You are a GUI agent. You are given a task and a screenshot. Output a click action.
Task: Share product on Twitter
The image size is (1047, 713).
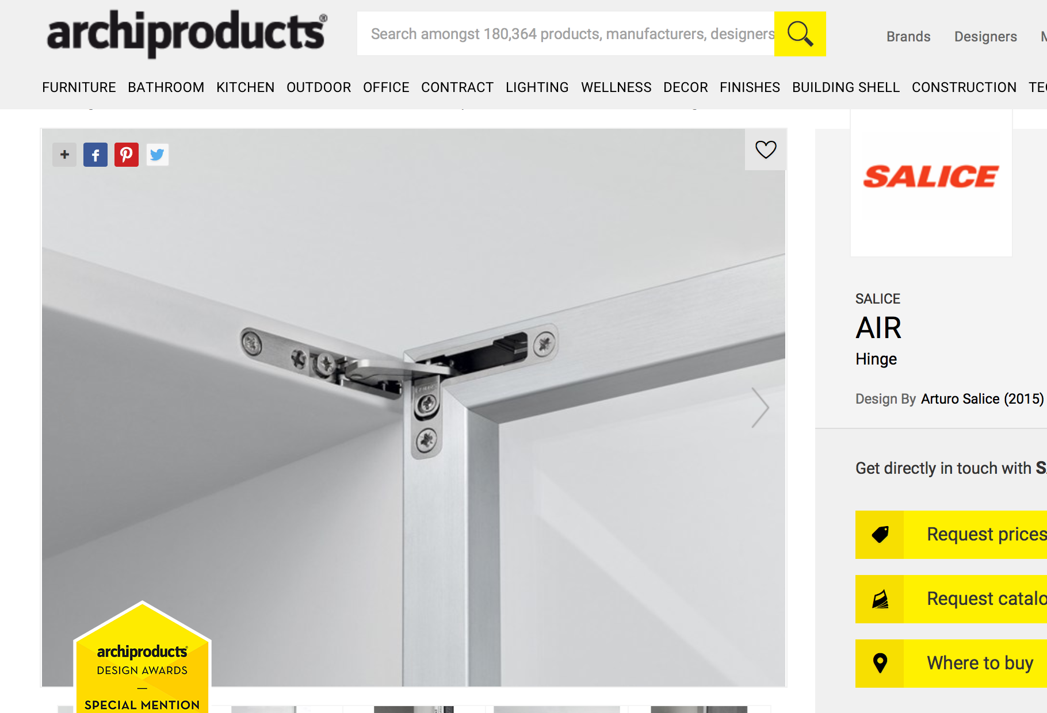coord(157,155)
